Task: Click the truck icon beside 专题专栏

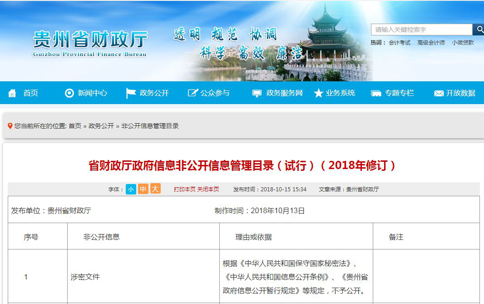Action: click(x=376, y=93)
